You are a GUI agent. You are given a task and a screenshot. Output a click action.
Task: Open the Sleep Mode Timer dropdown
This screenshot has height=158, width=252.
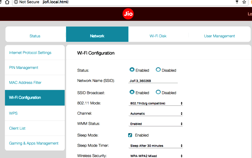156,146
